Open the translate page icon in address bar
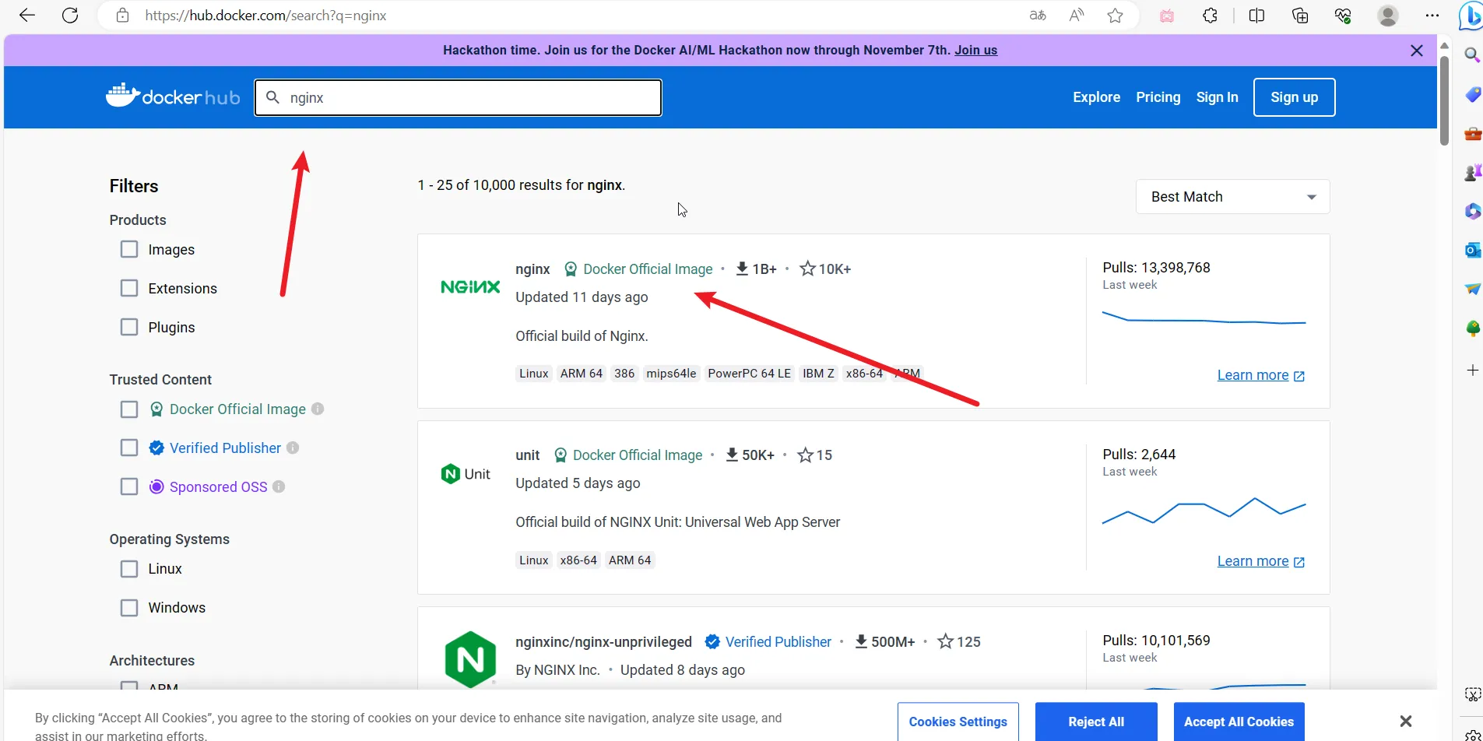1483x741 pixels. tap(1038, 16)
